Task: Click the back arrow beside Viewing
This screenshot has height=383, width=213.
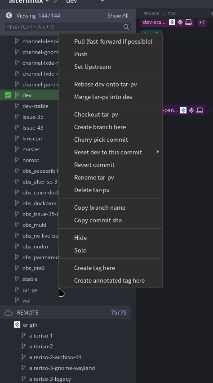Action: pos(9,15)
